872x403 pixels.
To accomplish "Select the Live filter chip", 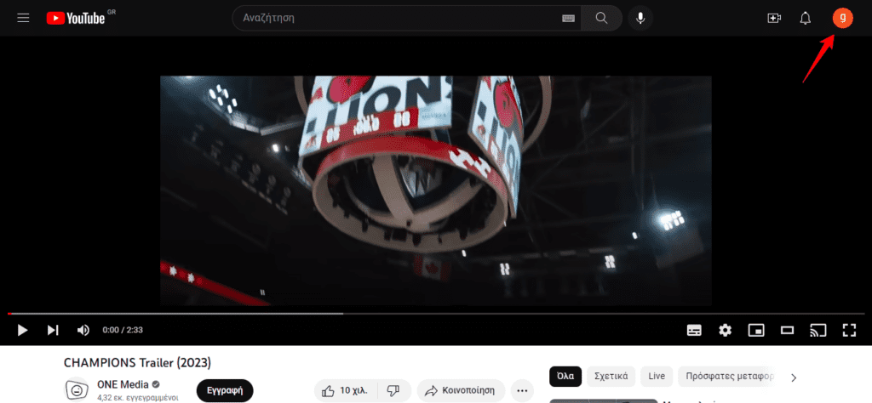I will pyautogui.click(x=657, y=376).
